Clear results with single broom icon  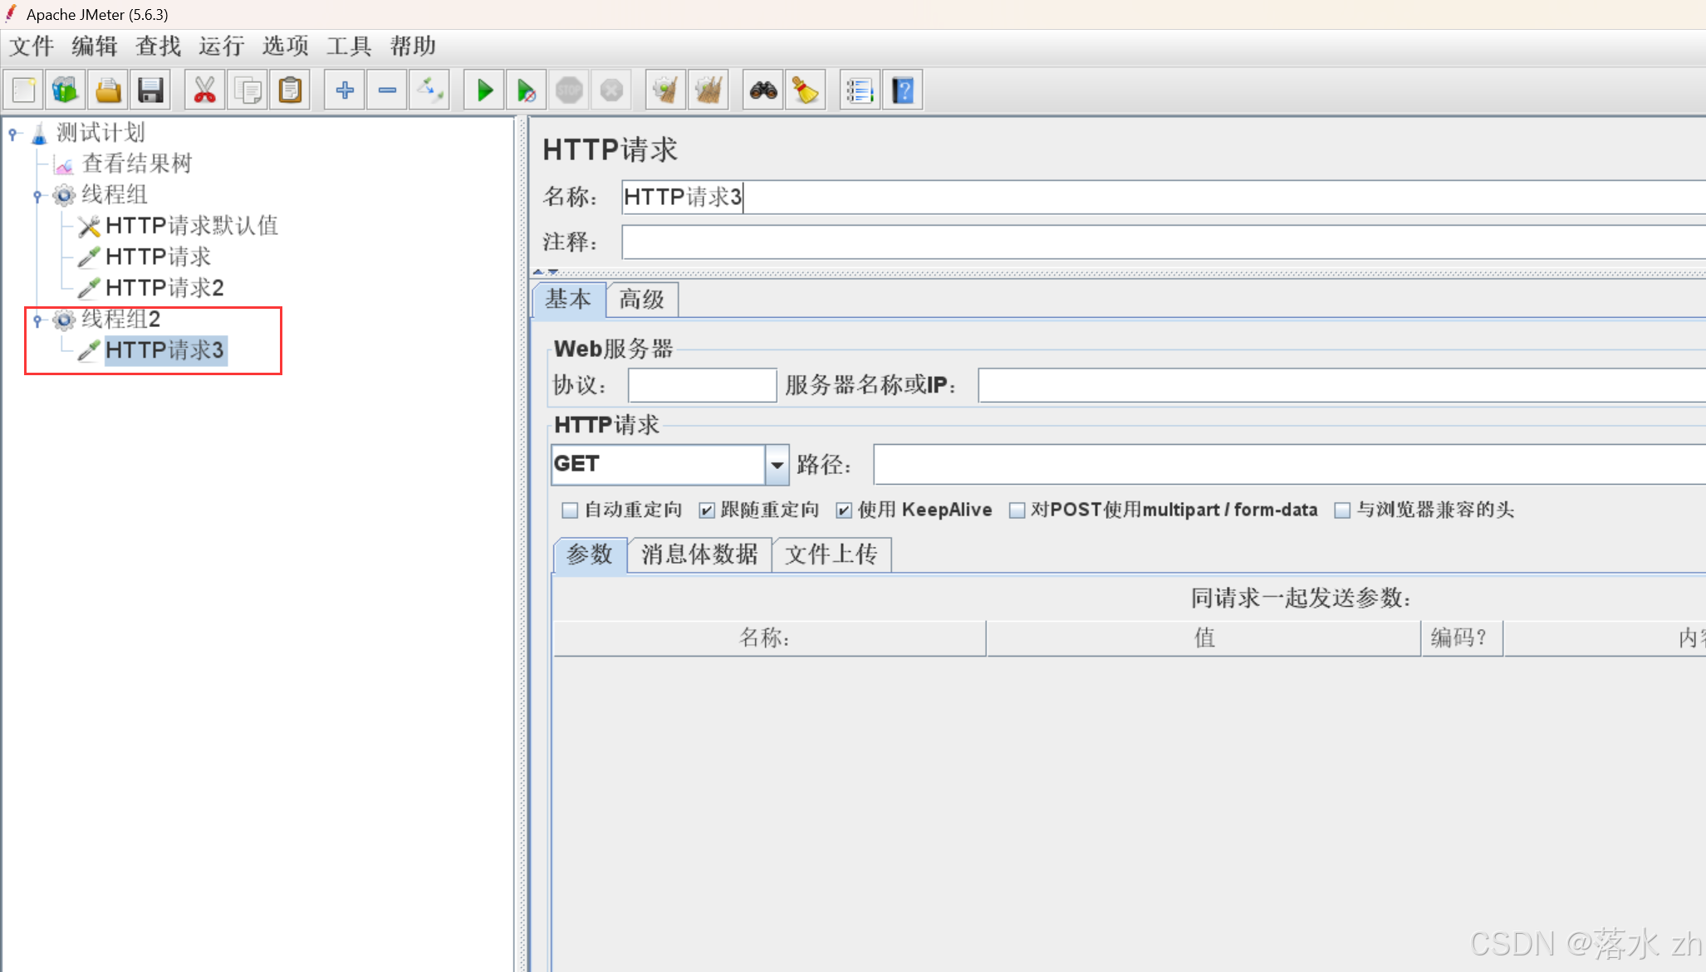666,90
